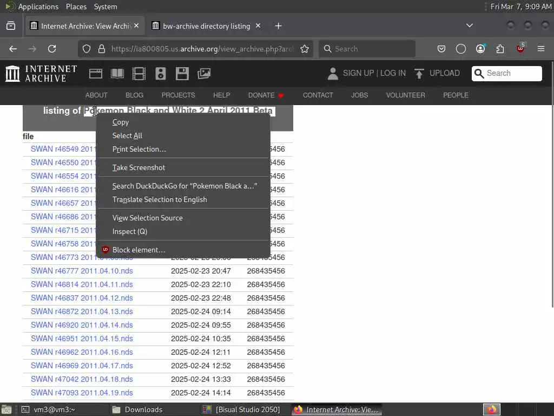
Task: Expand the list all tabs chevron
Action: 470,25
